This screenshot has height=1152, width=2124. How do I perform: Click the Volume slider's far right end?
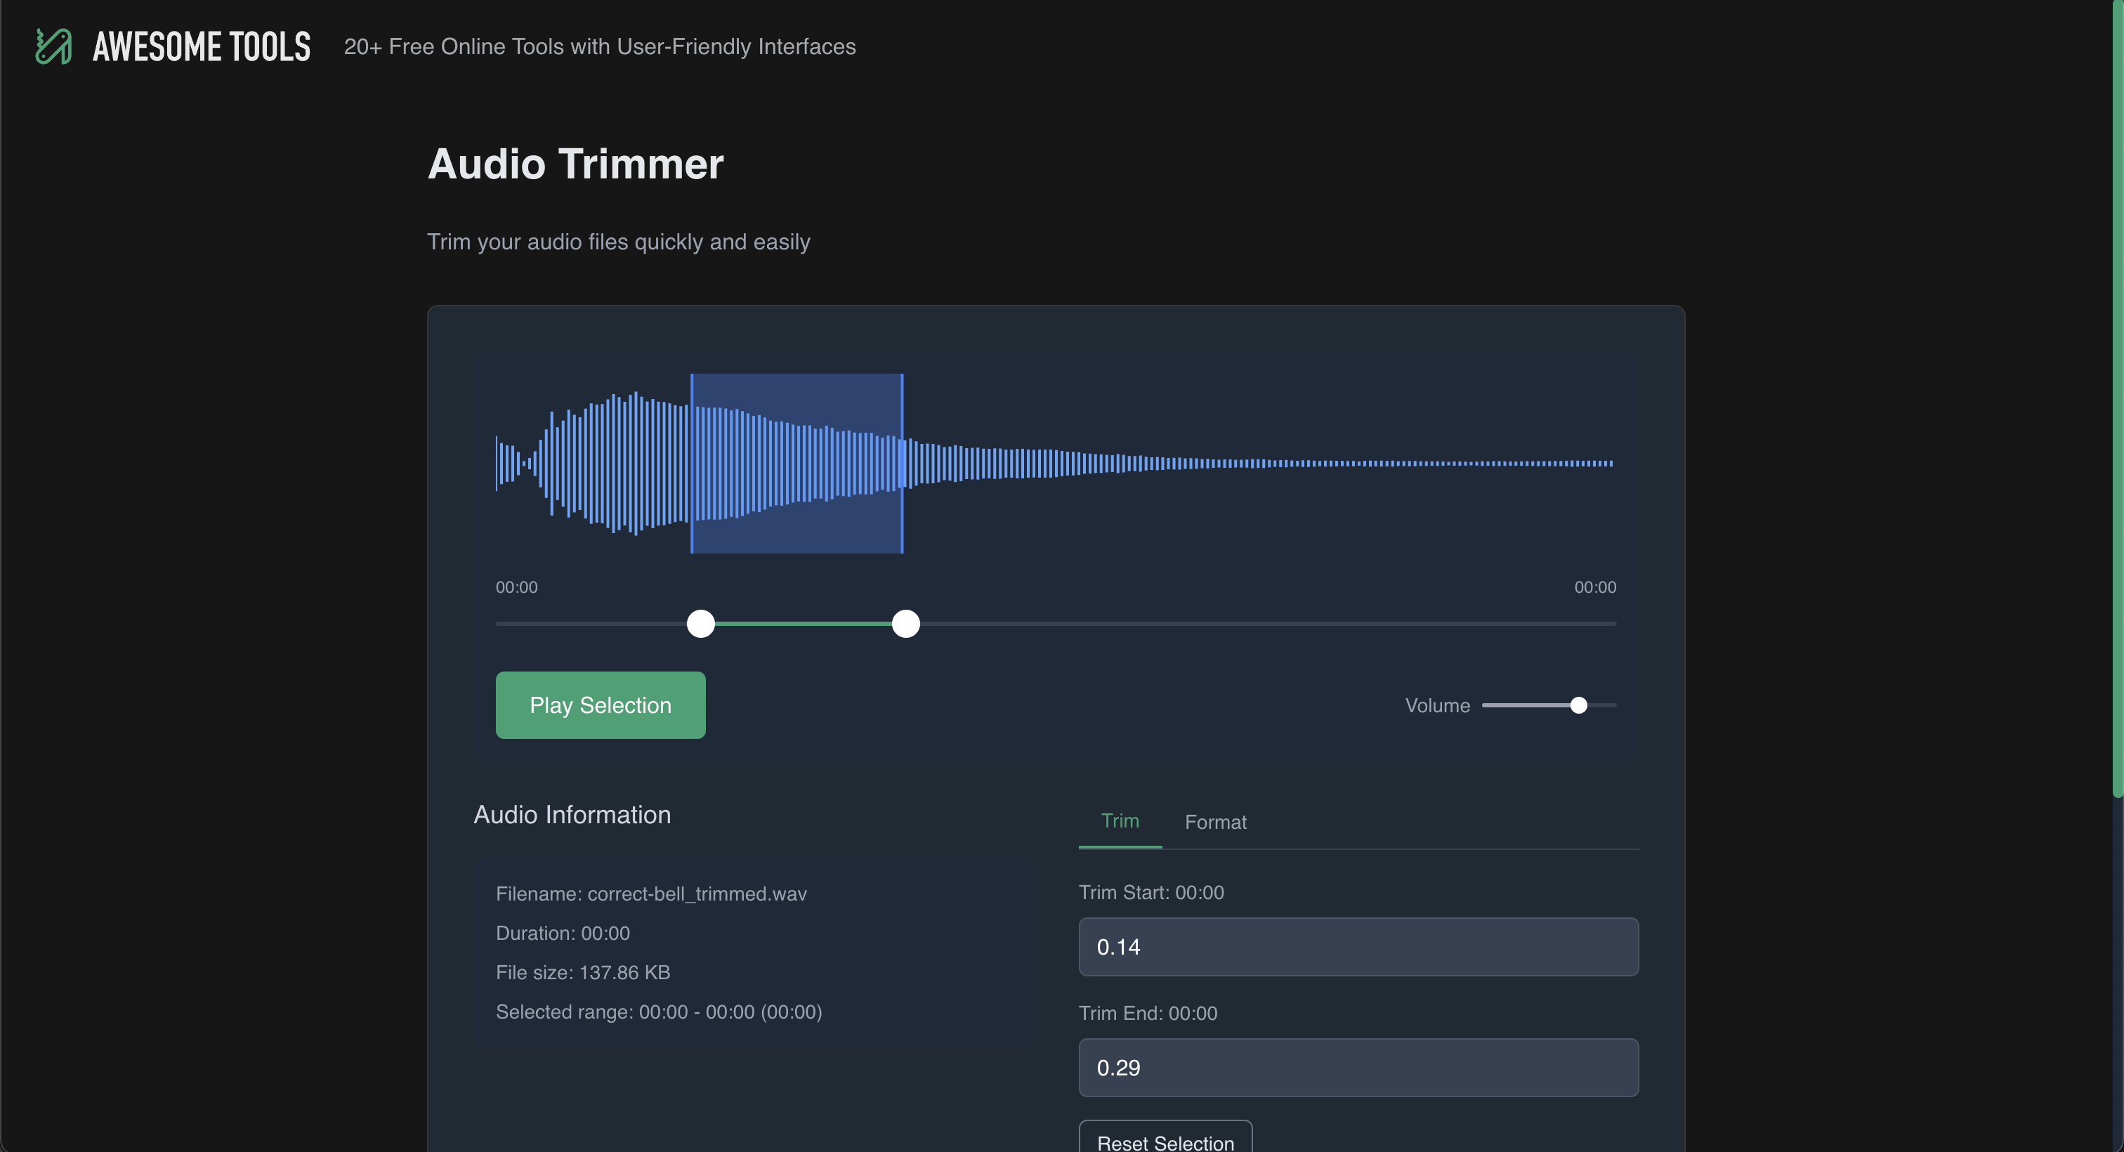(1612, 705)
